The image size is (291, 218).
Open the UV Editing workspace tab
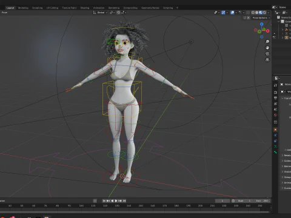[x=52, y=8]
